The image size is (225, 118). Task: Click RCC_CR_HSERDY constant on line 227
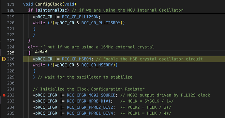[x=97, y=65]
